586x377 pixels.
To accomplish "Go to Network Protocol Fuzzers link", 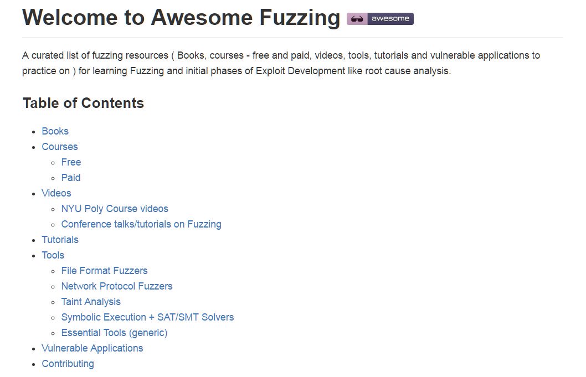I will pyautogui.click(x=117, y=286).
